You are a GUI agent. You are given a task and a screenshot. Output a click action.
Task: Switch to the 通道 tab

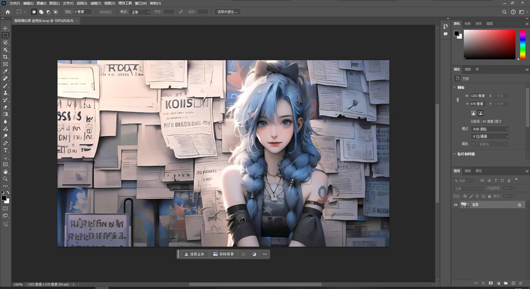click(468, 171)
